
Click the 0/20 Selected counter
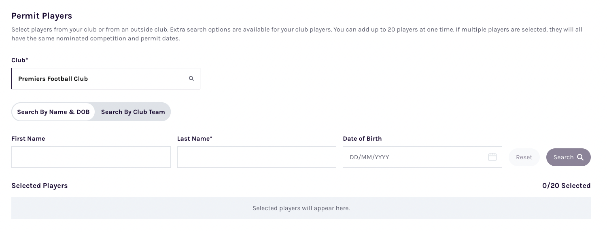(566, 186)
